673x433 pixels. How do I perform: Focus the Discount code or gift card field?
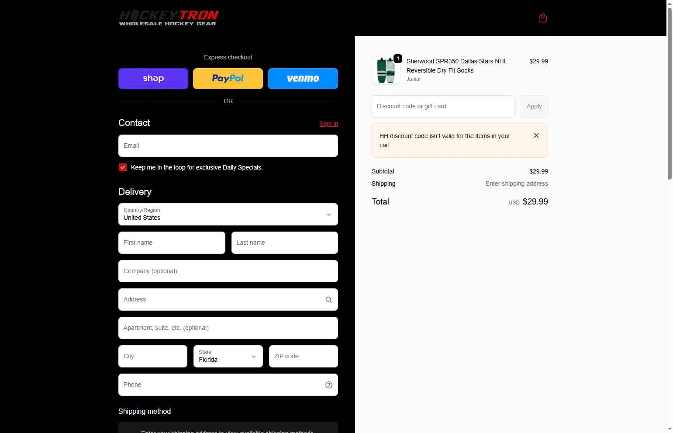point(443,106)
